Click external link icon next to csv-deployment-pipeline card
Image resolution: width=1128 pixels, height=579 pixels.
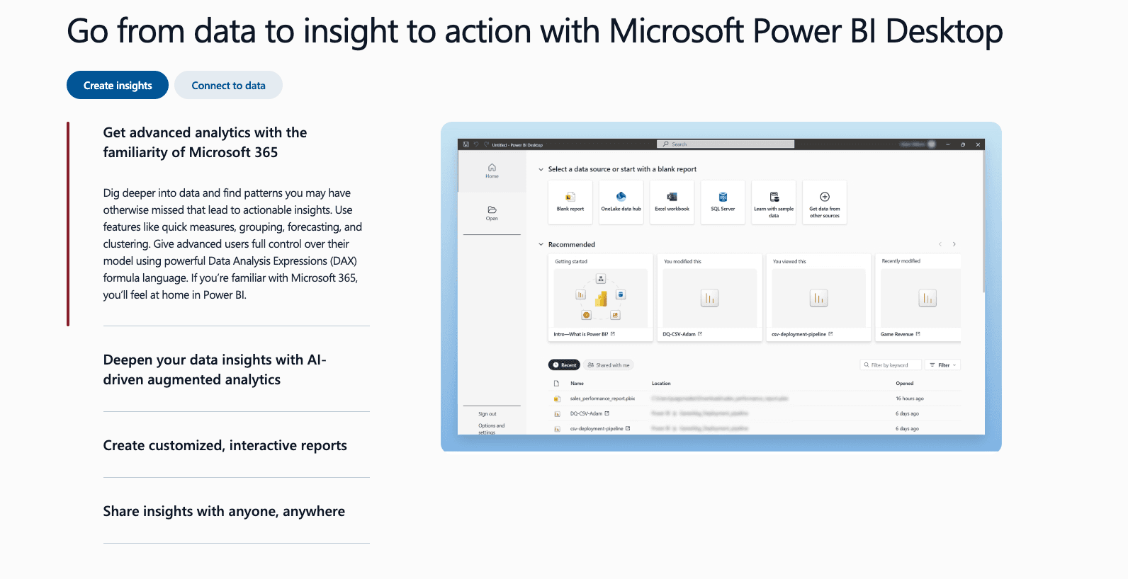coord(830,334)
